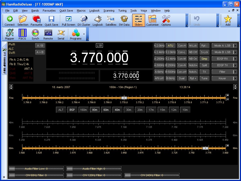241x181 pixels.
Task: Click the main 3.770.000 frequency display
Action: tap(99, 57)
